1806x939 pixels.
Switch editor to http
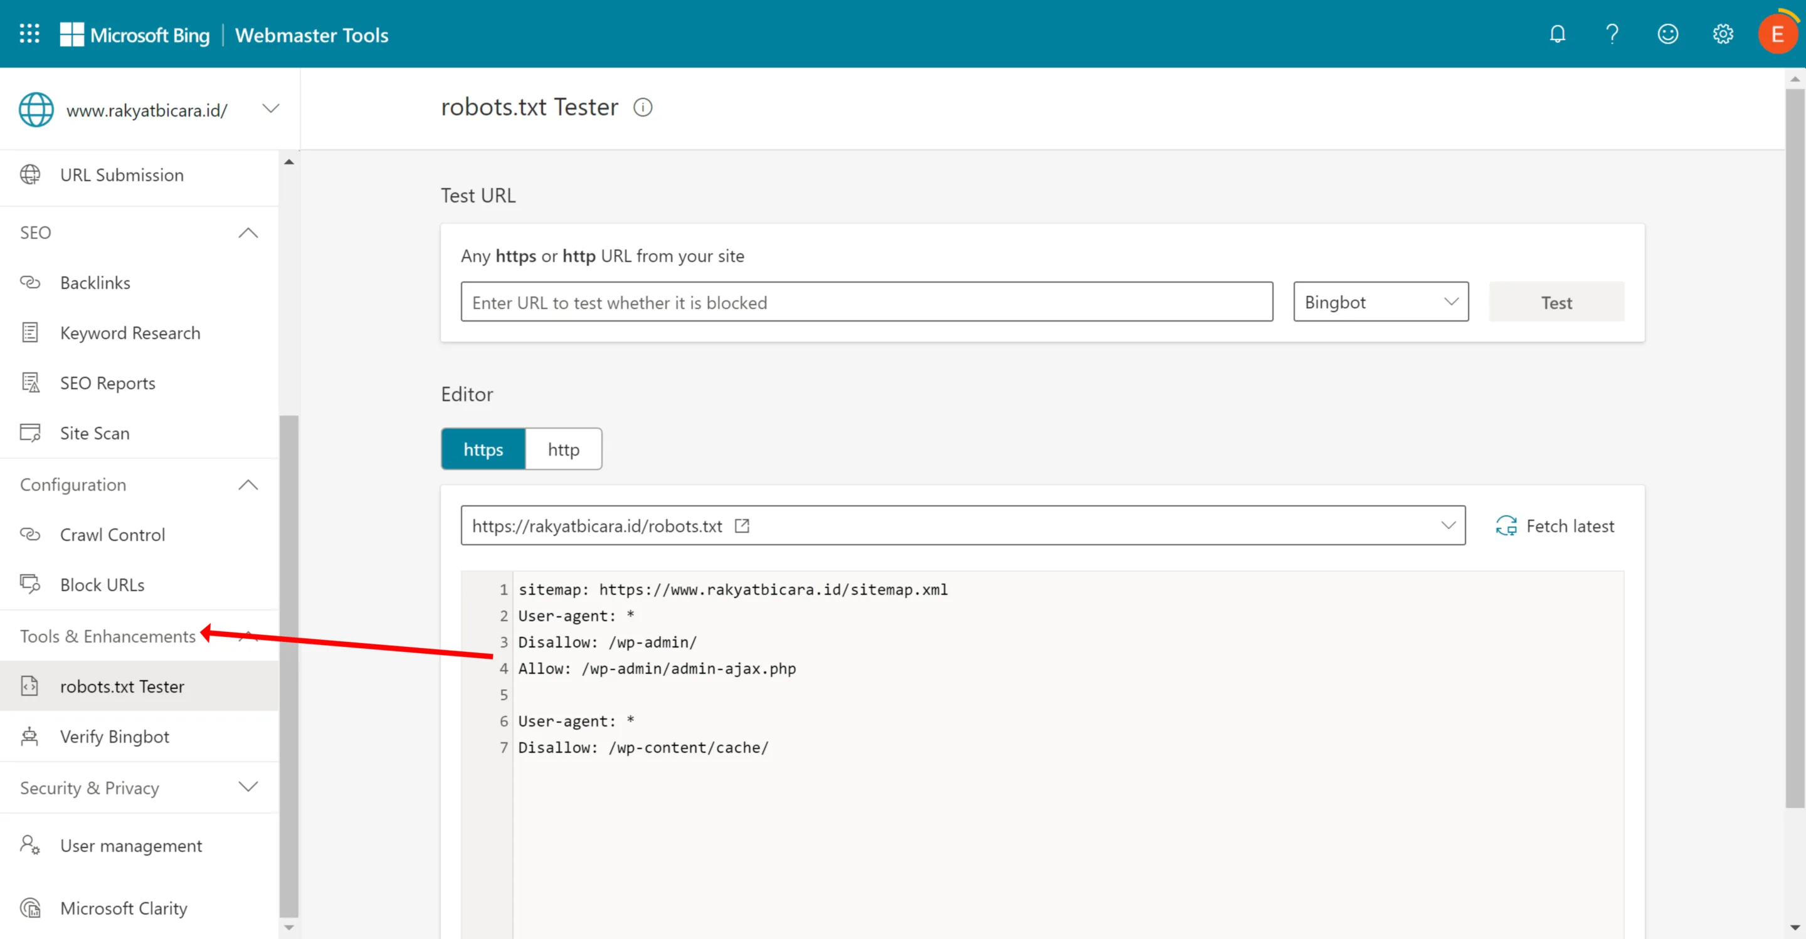(564, 449)
